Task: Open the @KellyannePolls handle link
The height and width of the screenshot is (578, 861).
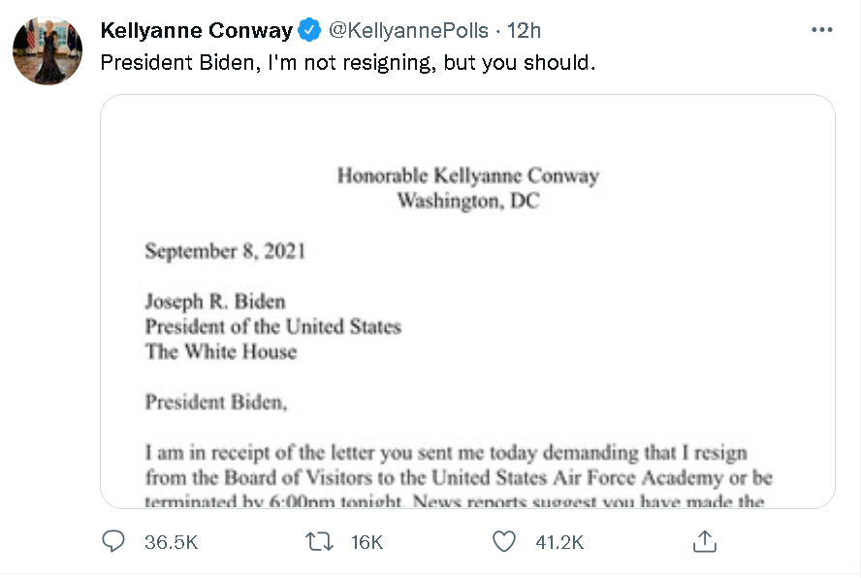Action: pyautogui.click(x=408, y=30)
